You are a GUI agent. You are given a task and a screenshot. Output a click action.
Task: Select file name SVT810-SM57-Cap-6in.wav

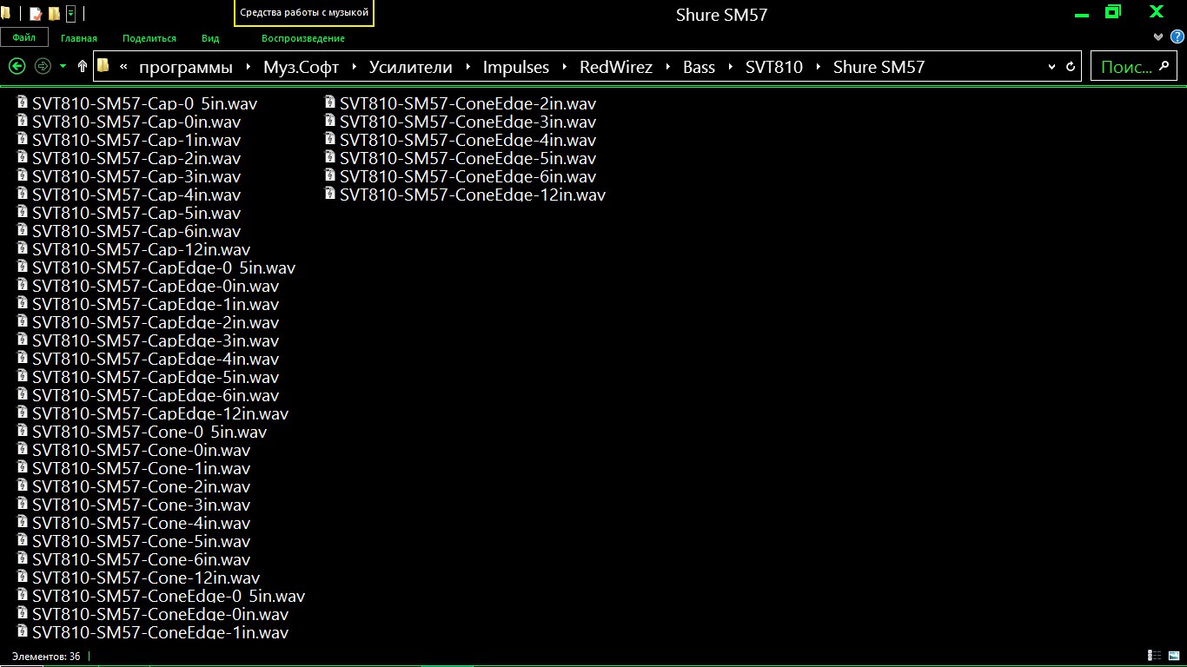[x=136, y=231]
